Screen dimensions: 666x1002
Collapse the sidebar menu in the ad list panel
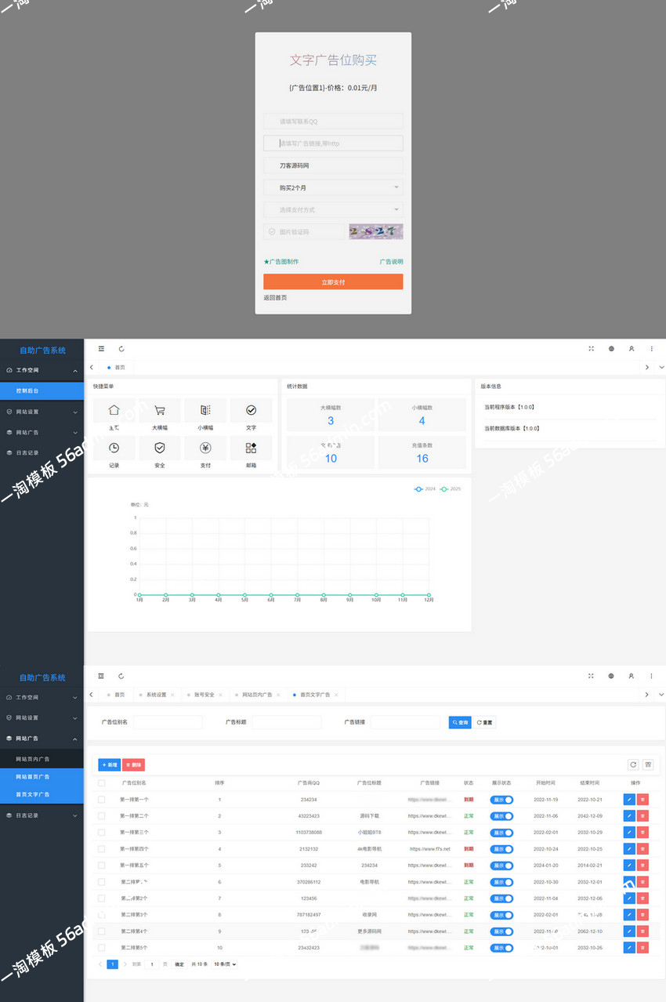101,676
